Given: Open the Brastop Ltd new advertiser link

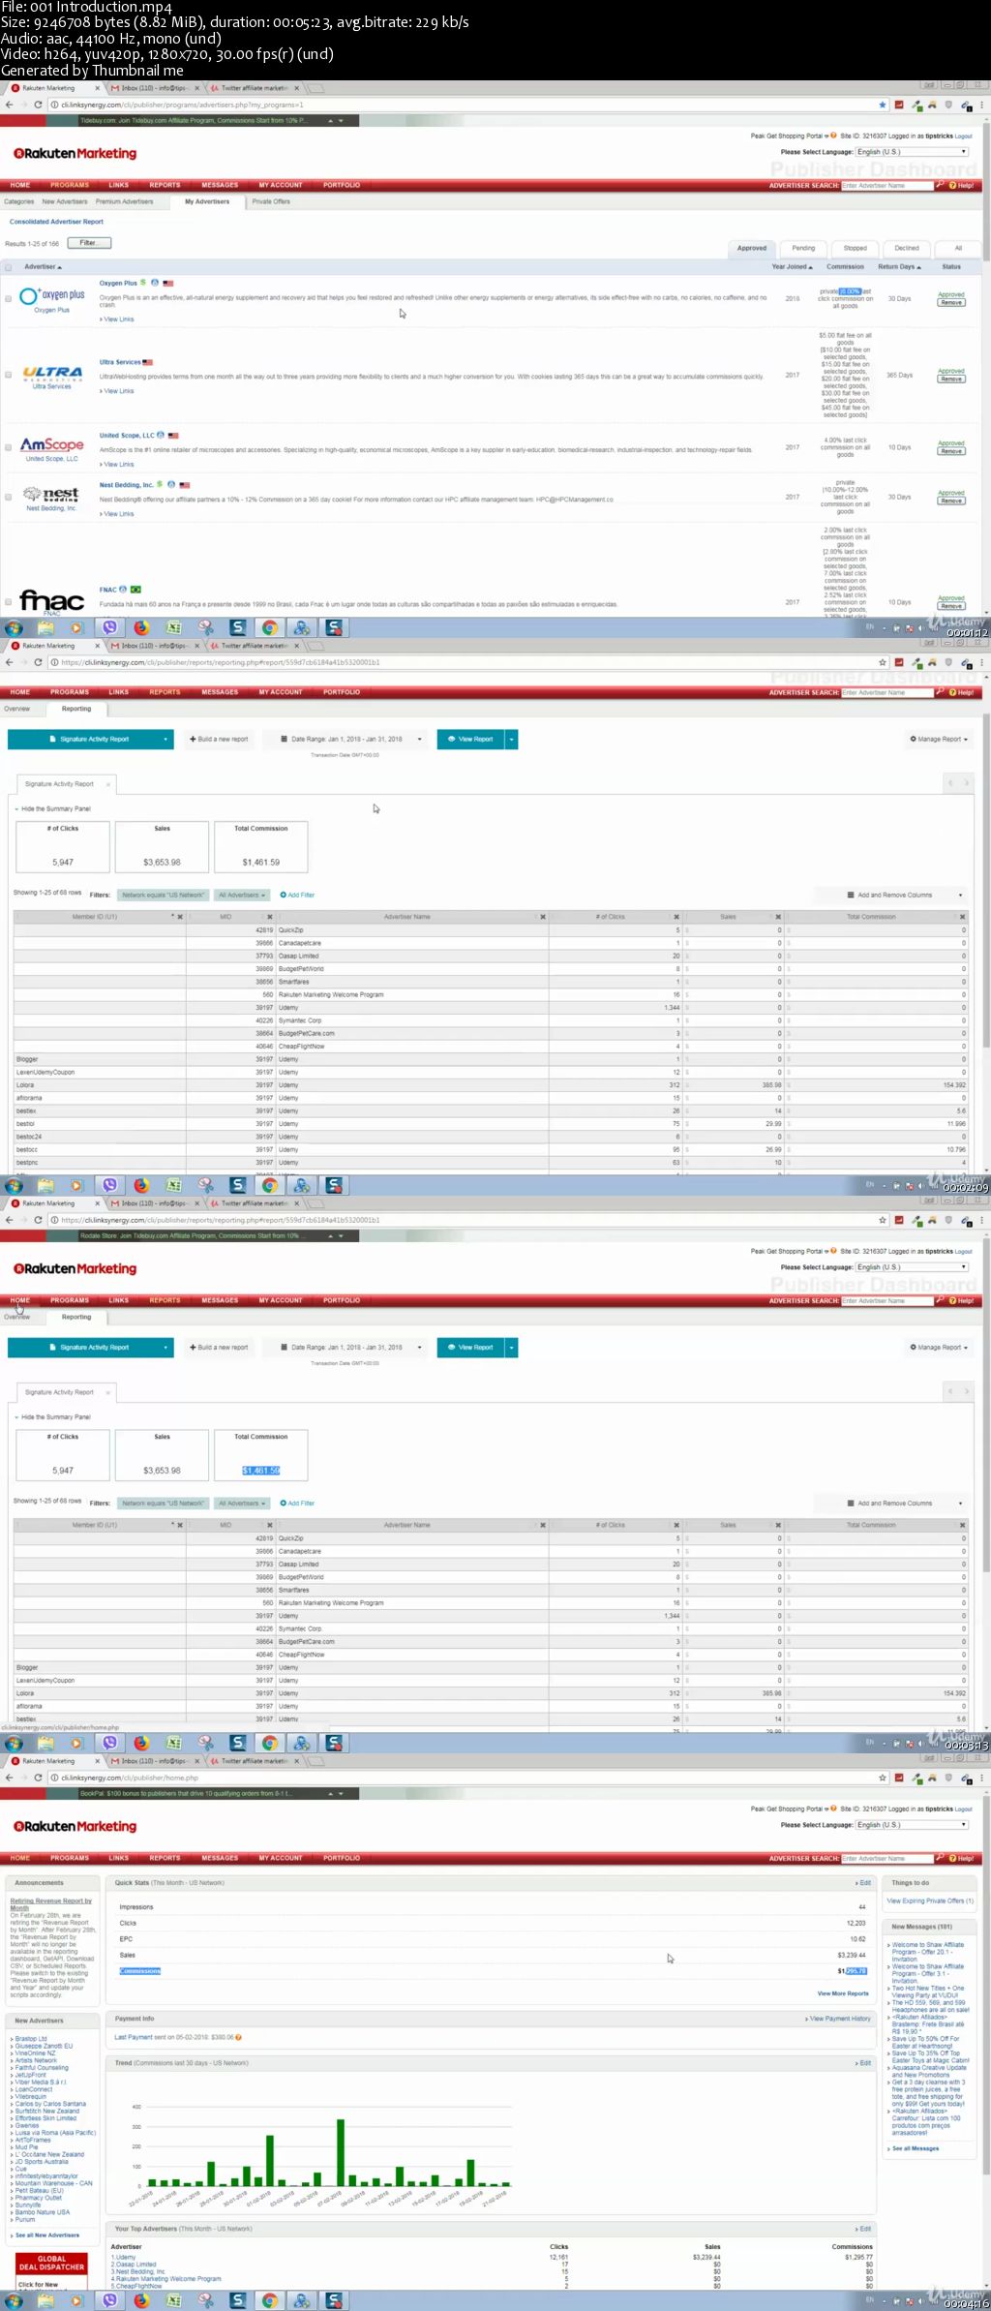Looking at the screenshot, I should 30,2038.
